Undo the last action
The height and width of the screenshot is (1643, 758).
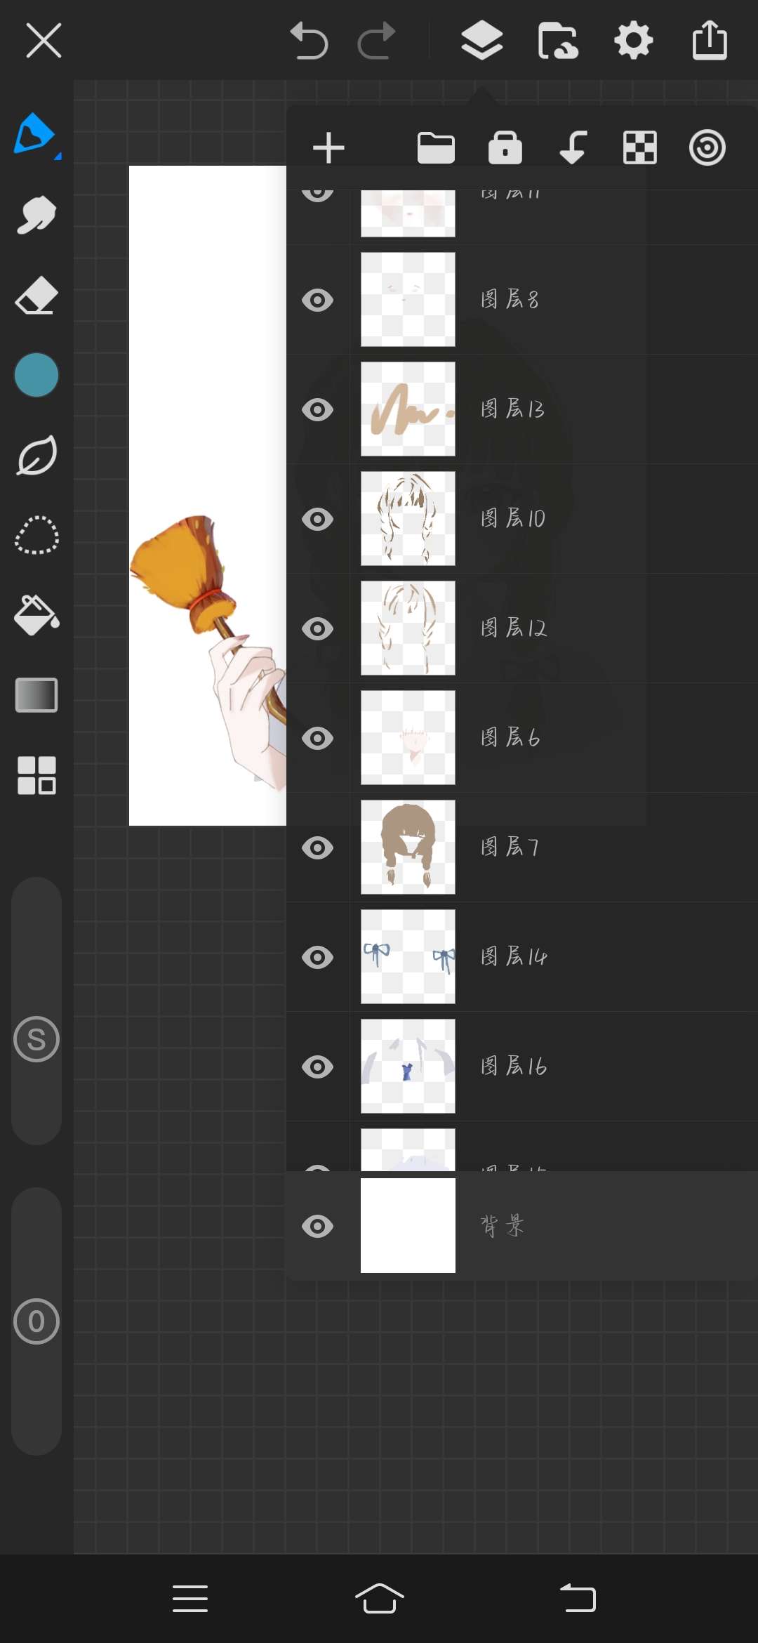[x=309, y=41]
